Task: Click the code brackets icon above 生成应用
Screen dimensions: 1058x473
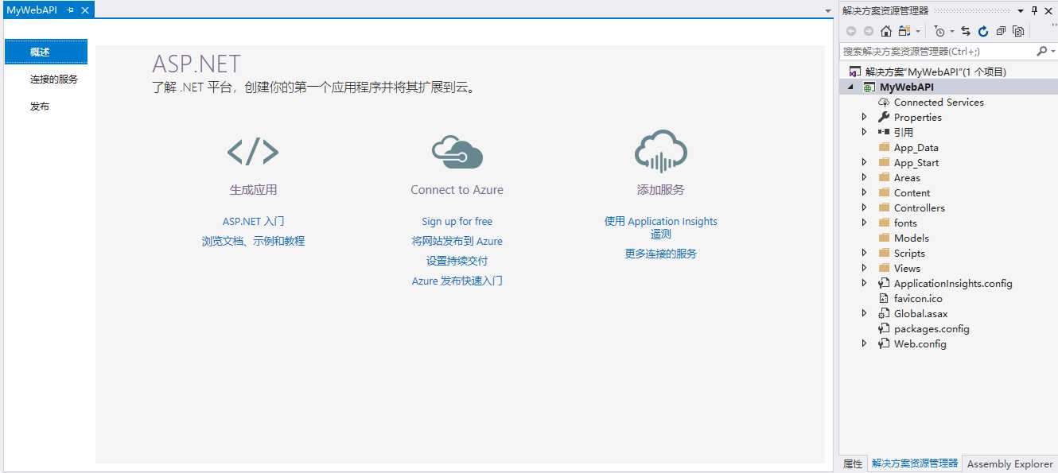Action: tap(253, 151)
